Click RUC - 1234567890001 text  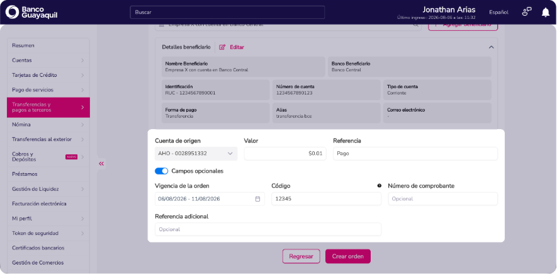191,93
